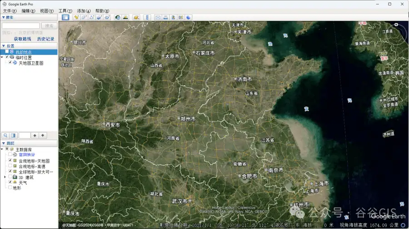Click the blank field next to the up arrow
Viewport: 409px width, 229px height.
click(x=25, y=135)
